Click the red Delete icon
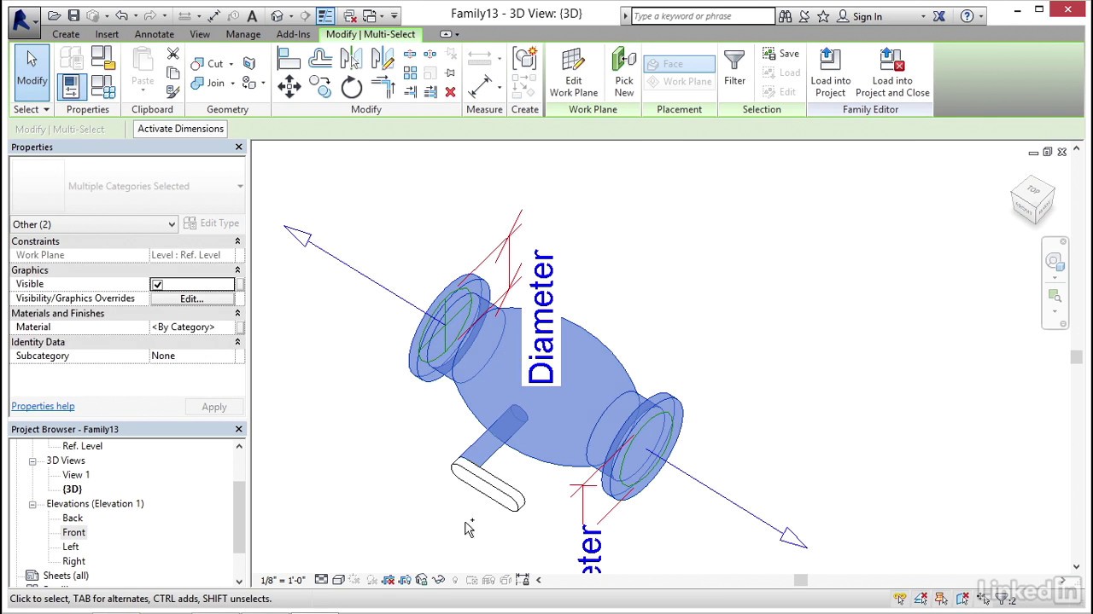This screenshot has height=614, width=1093. [450, 92]
